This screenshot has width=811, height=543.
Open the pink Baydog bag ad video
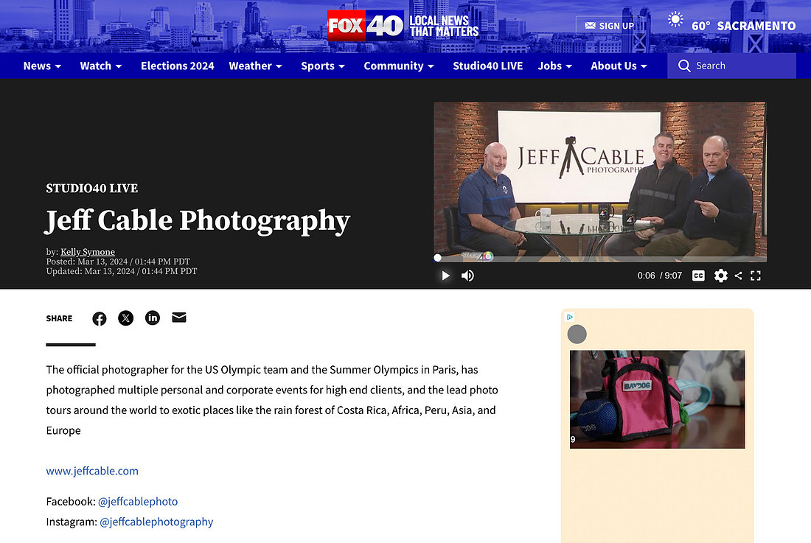657,399
